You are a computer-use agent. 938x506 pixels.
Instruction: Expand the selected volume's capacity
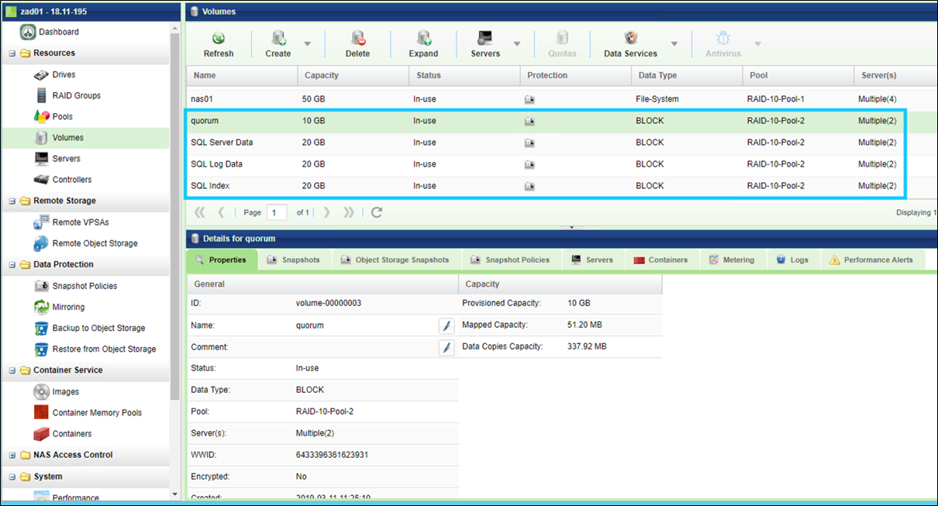click(x=422, y=43)
